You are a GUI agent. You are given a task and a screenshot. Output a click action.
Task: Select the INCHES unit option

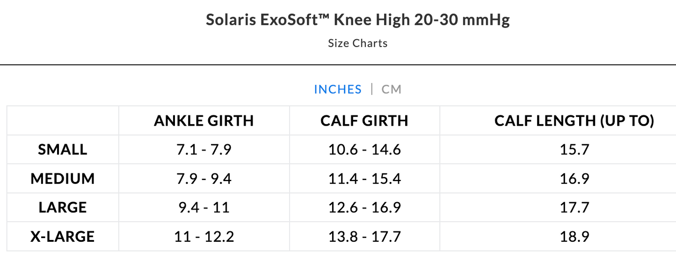coord(338,89)
